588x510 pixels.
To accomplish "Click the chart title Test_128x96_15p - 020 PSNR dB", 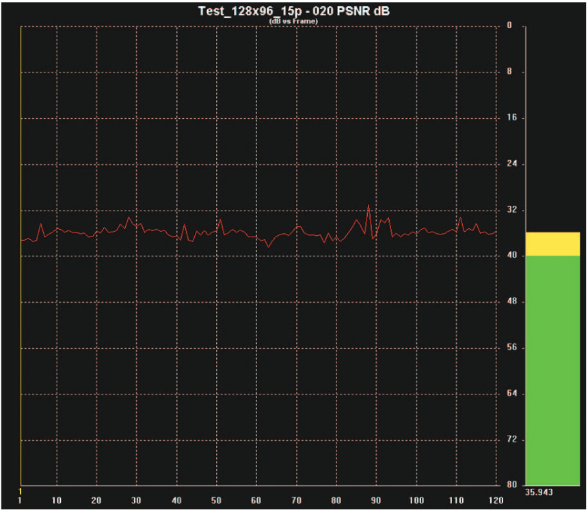I will tap(293, 11).
